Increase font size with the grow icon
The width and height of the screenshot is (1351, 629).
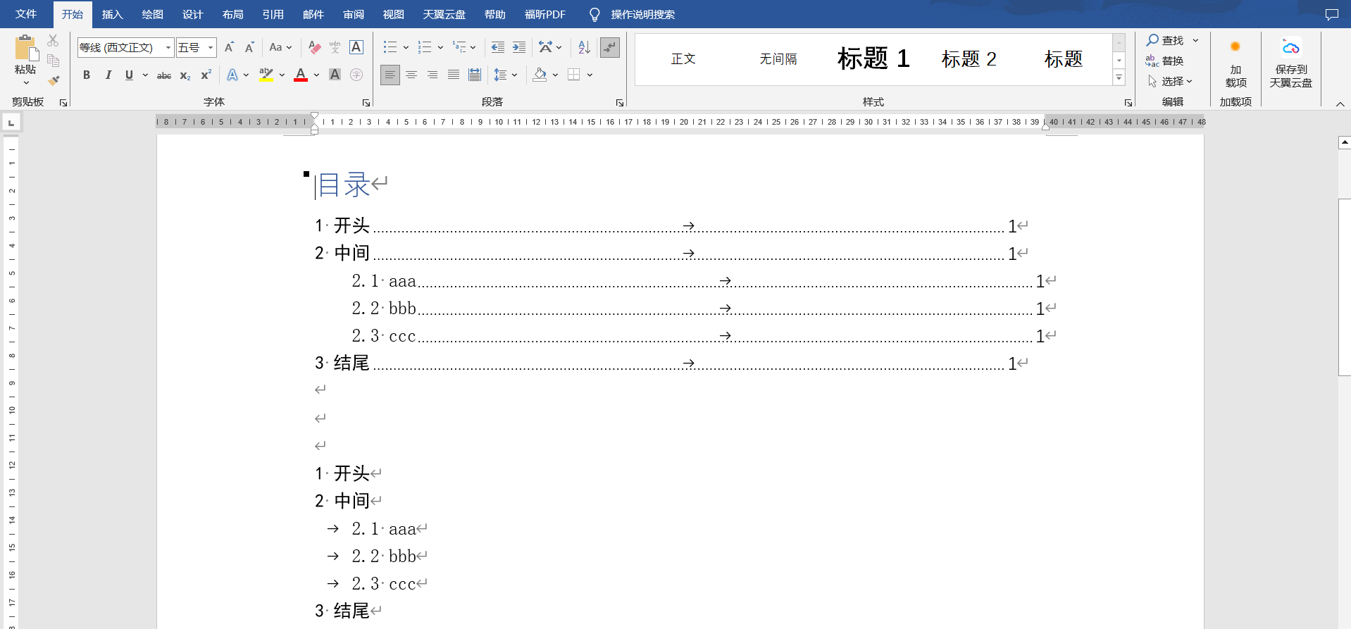click(x=229, y=47)
